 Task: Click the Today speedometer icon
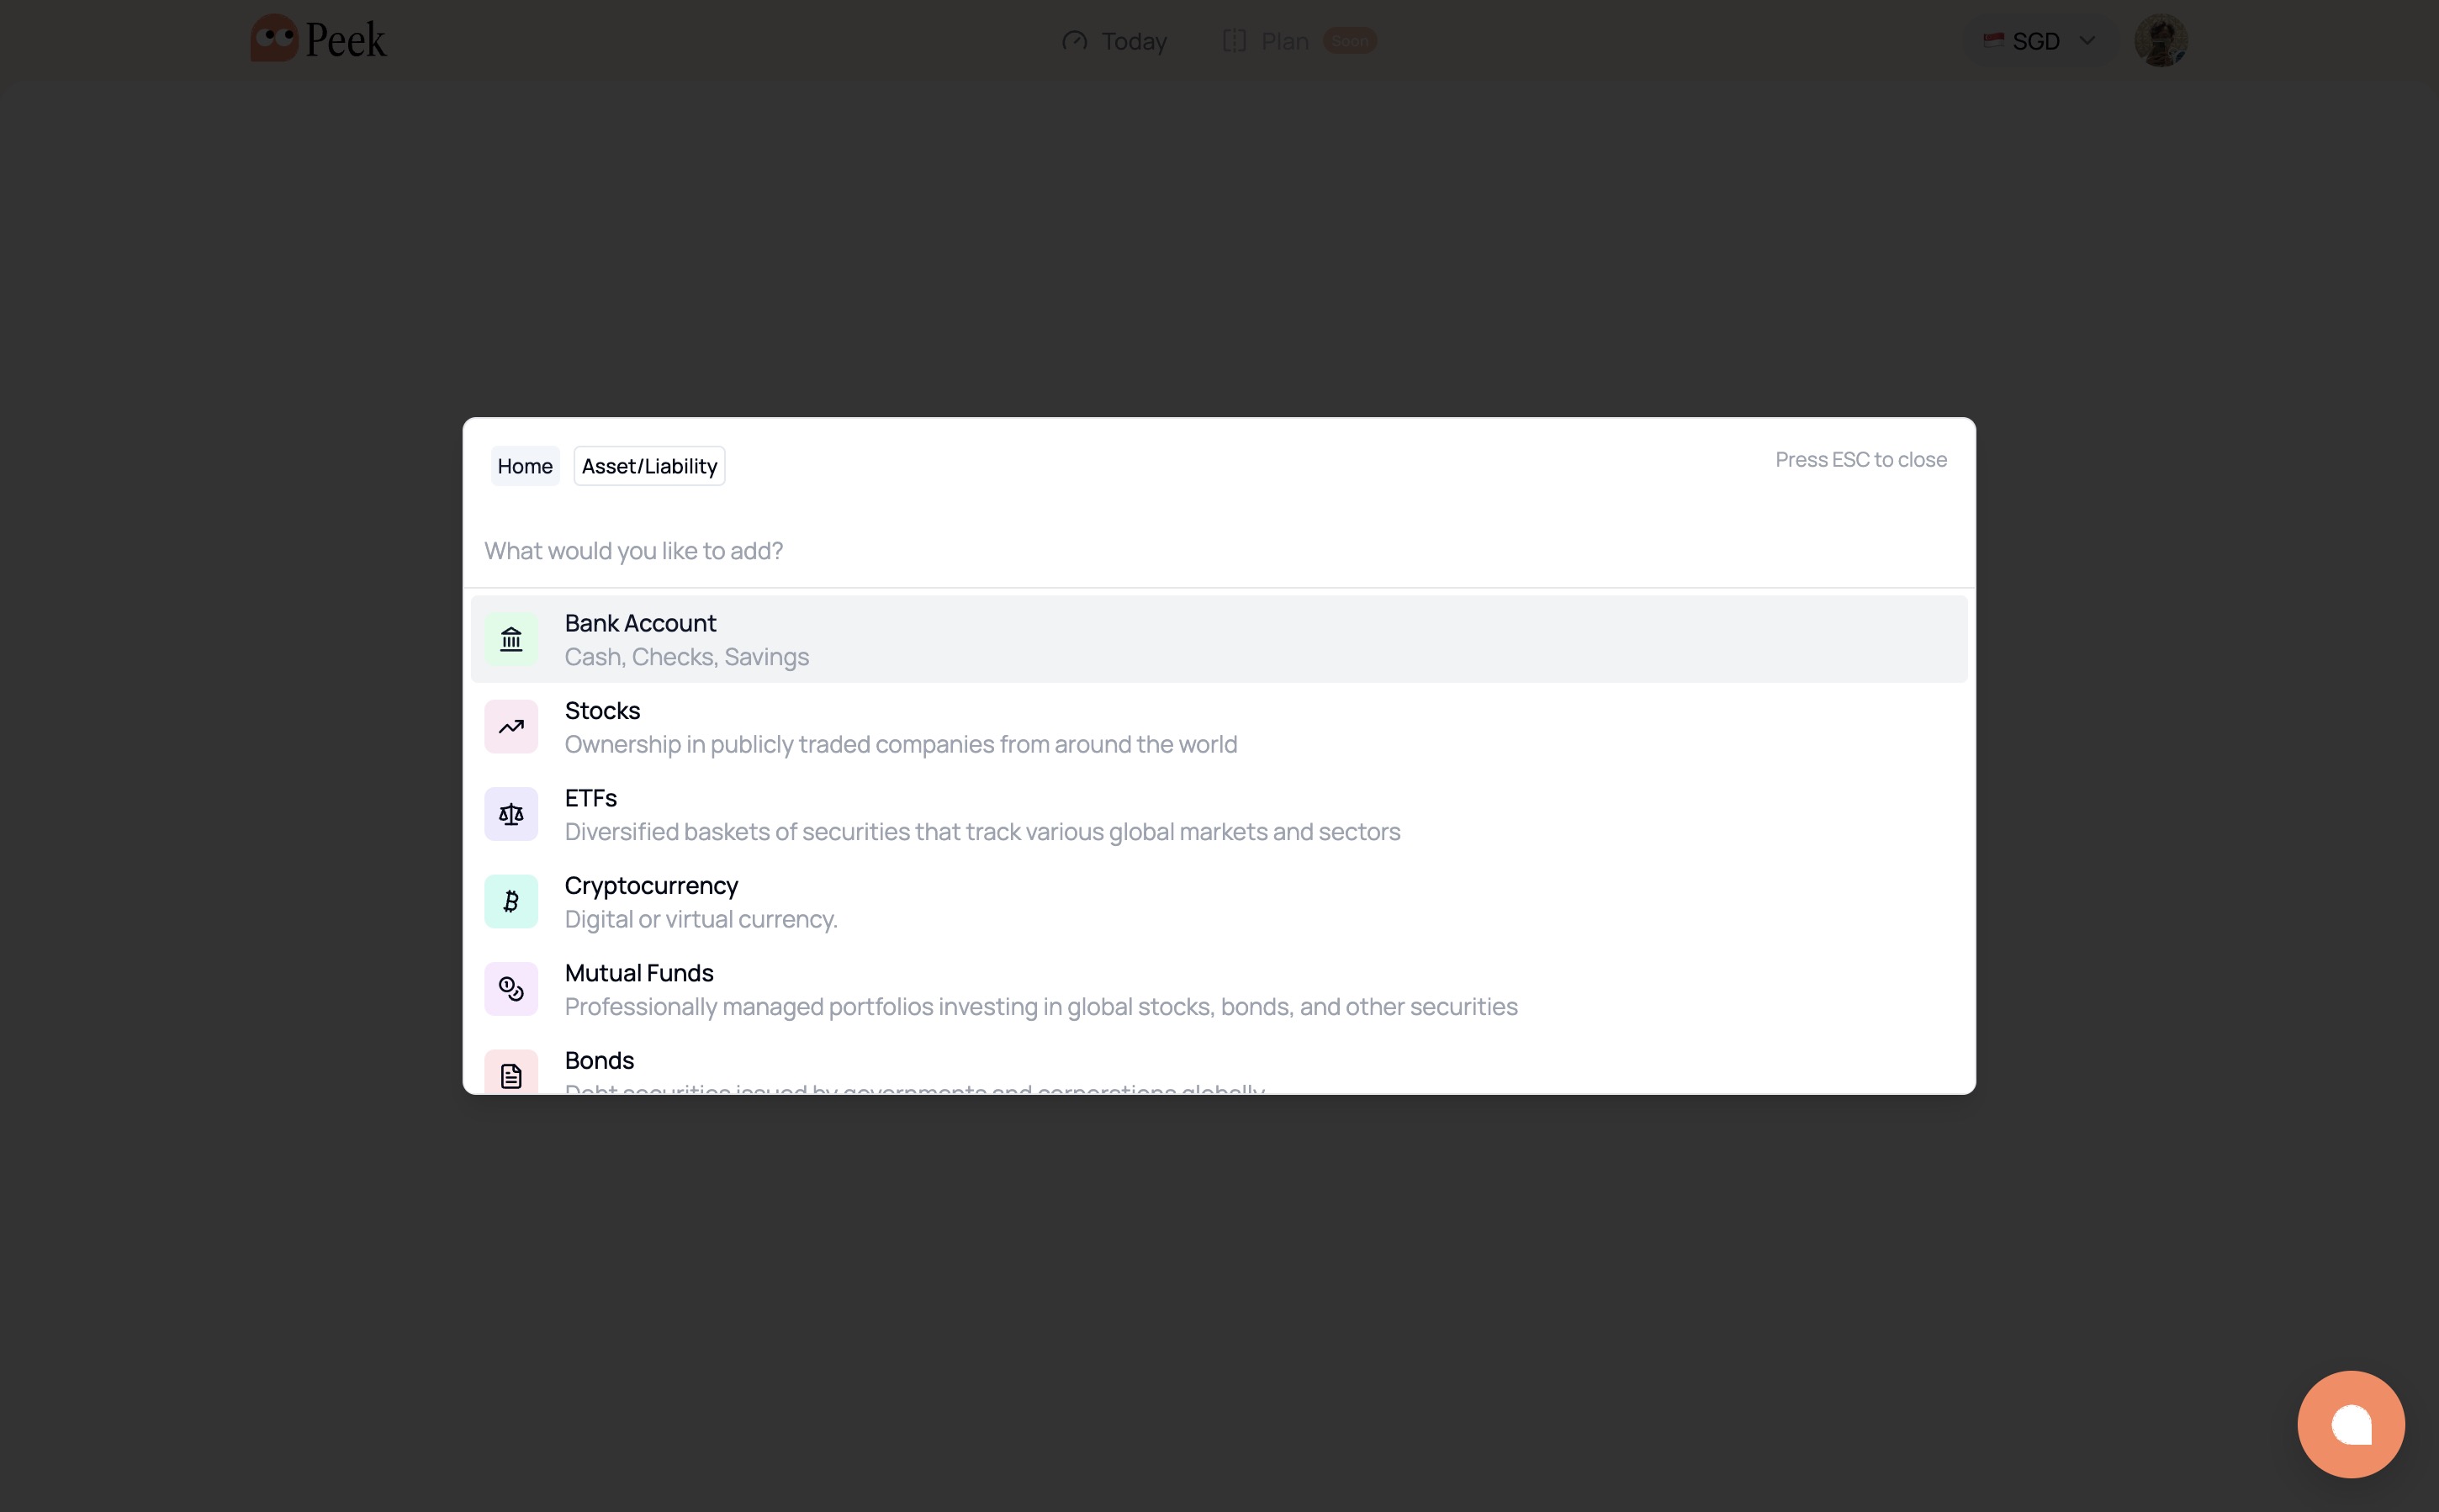pyautogui.click(x=1074, y=41)
